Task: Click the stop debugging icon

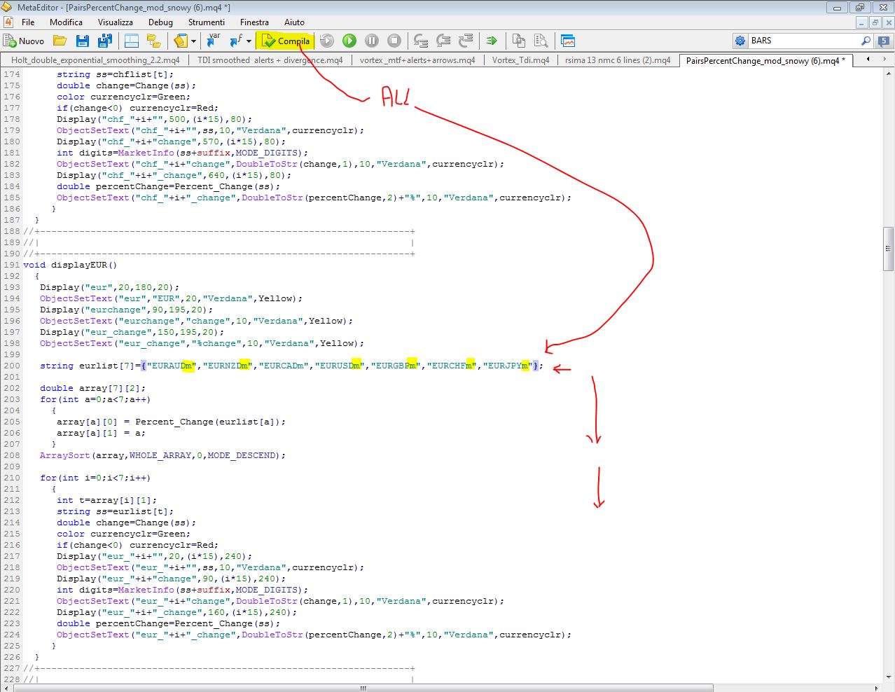Action: [x=394, y=41]
